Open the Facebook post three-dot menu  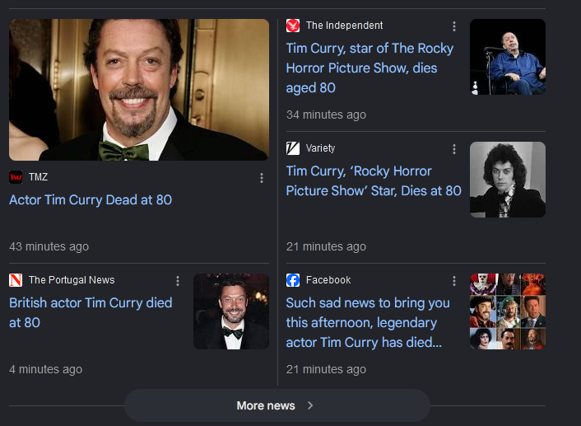click(x=454, y=281)
